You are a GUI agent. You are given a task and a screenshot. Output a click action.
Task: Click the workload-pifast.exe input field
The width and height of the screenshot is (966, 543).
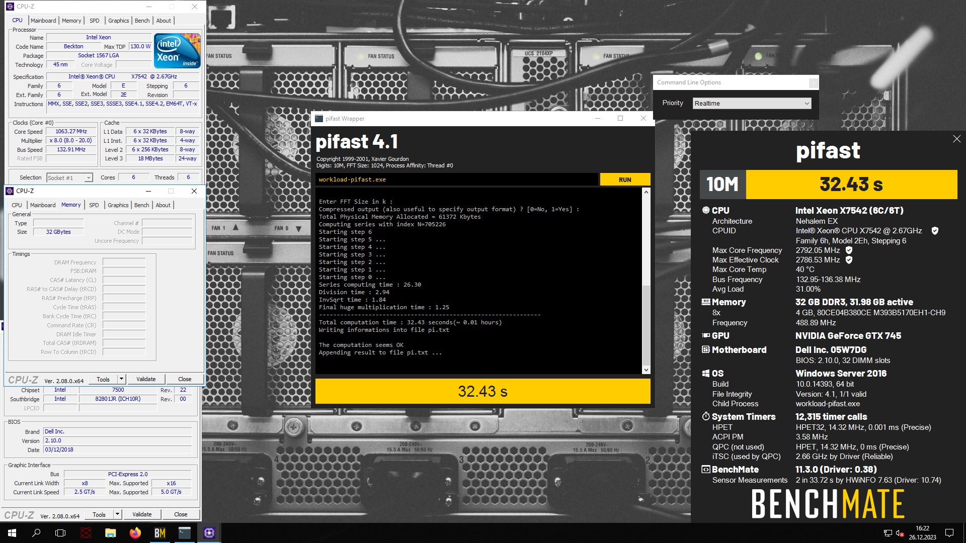(457, 179)
